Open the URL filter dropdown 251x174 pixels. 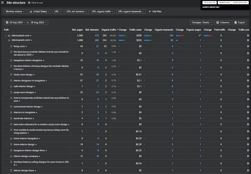(x=58, y=12)
